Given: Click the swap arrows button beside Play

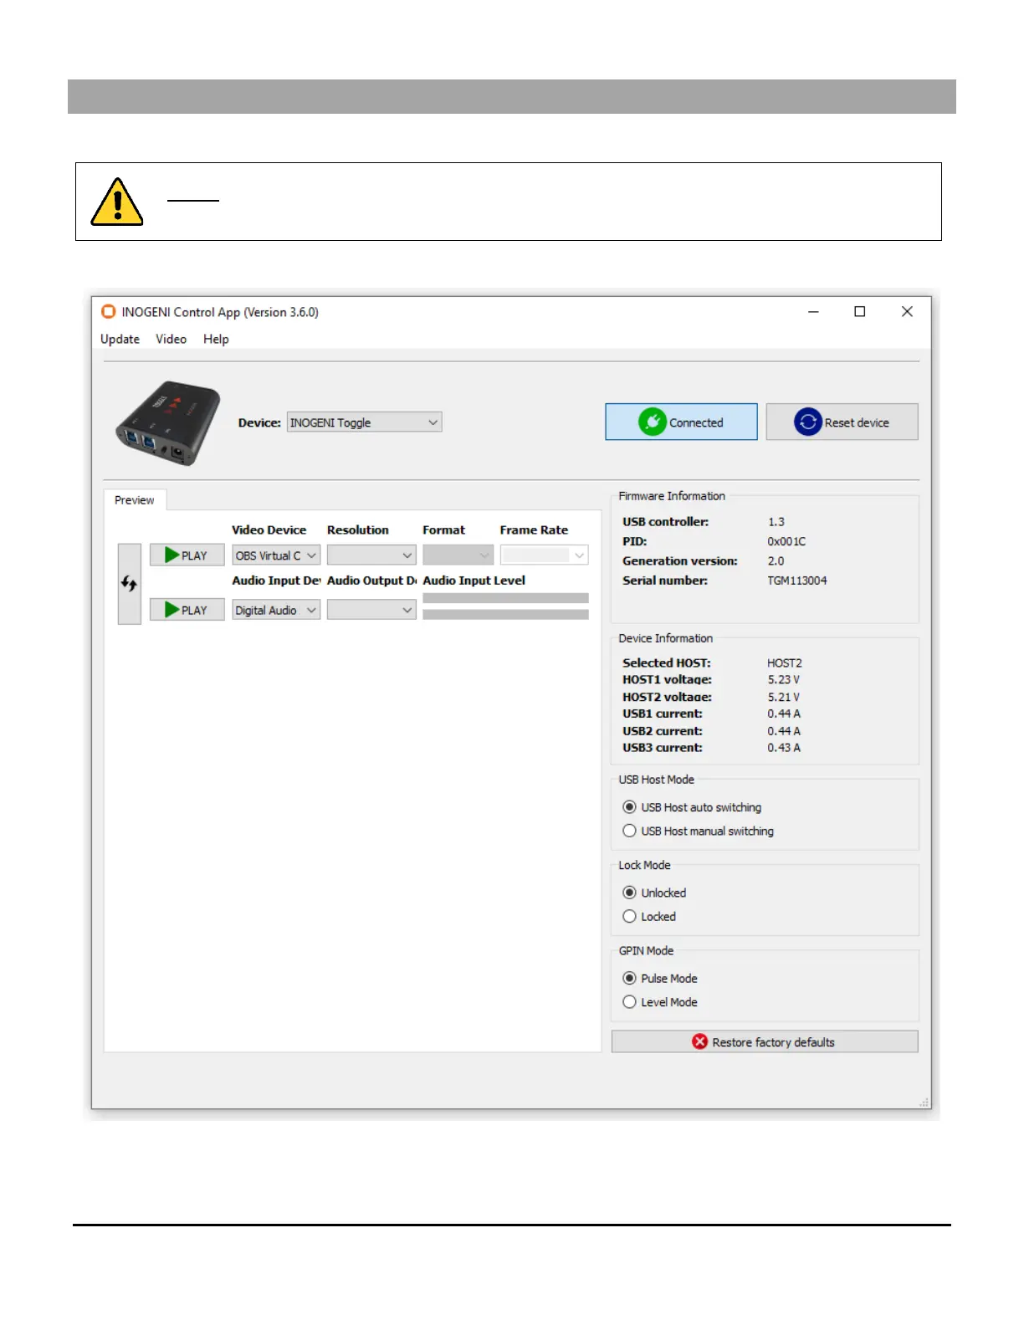Looking at the screenshot, I should click(x=129, y=583).
